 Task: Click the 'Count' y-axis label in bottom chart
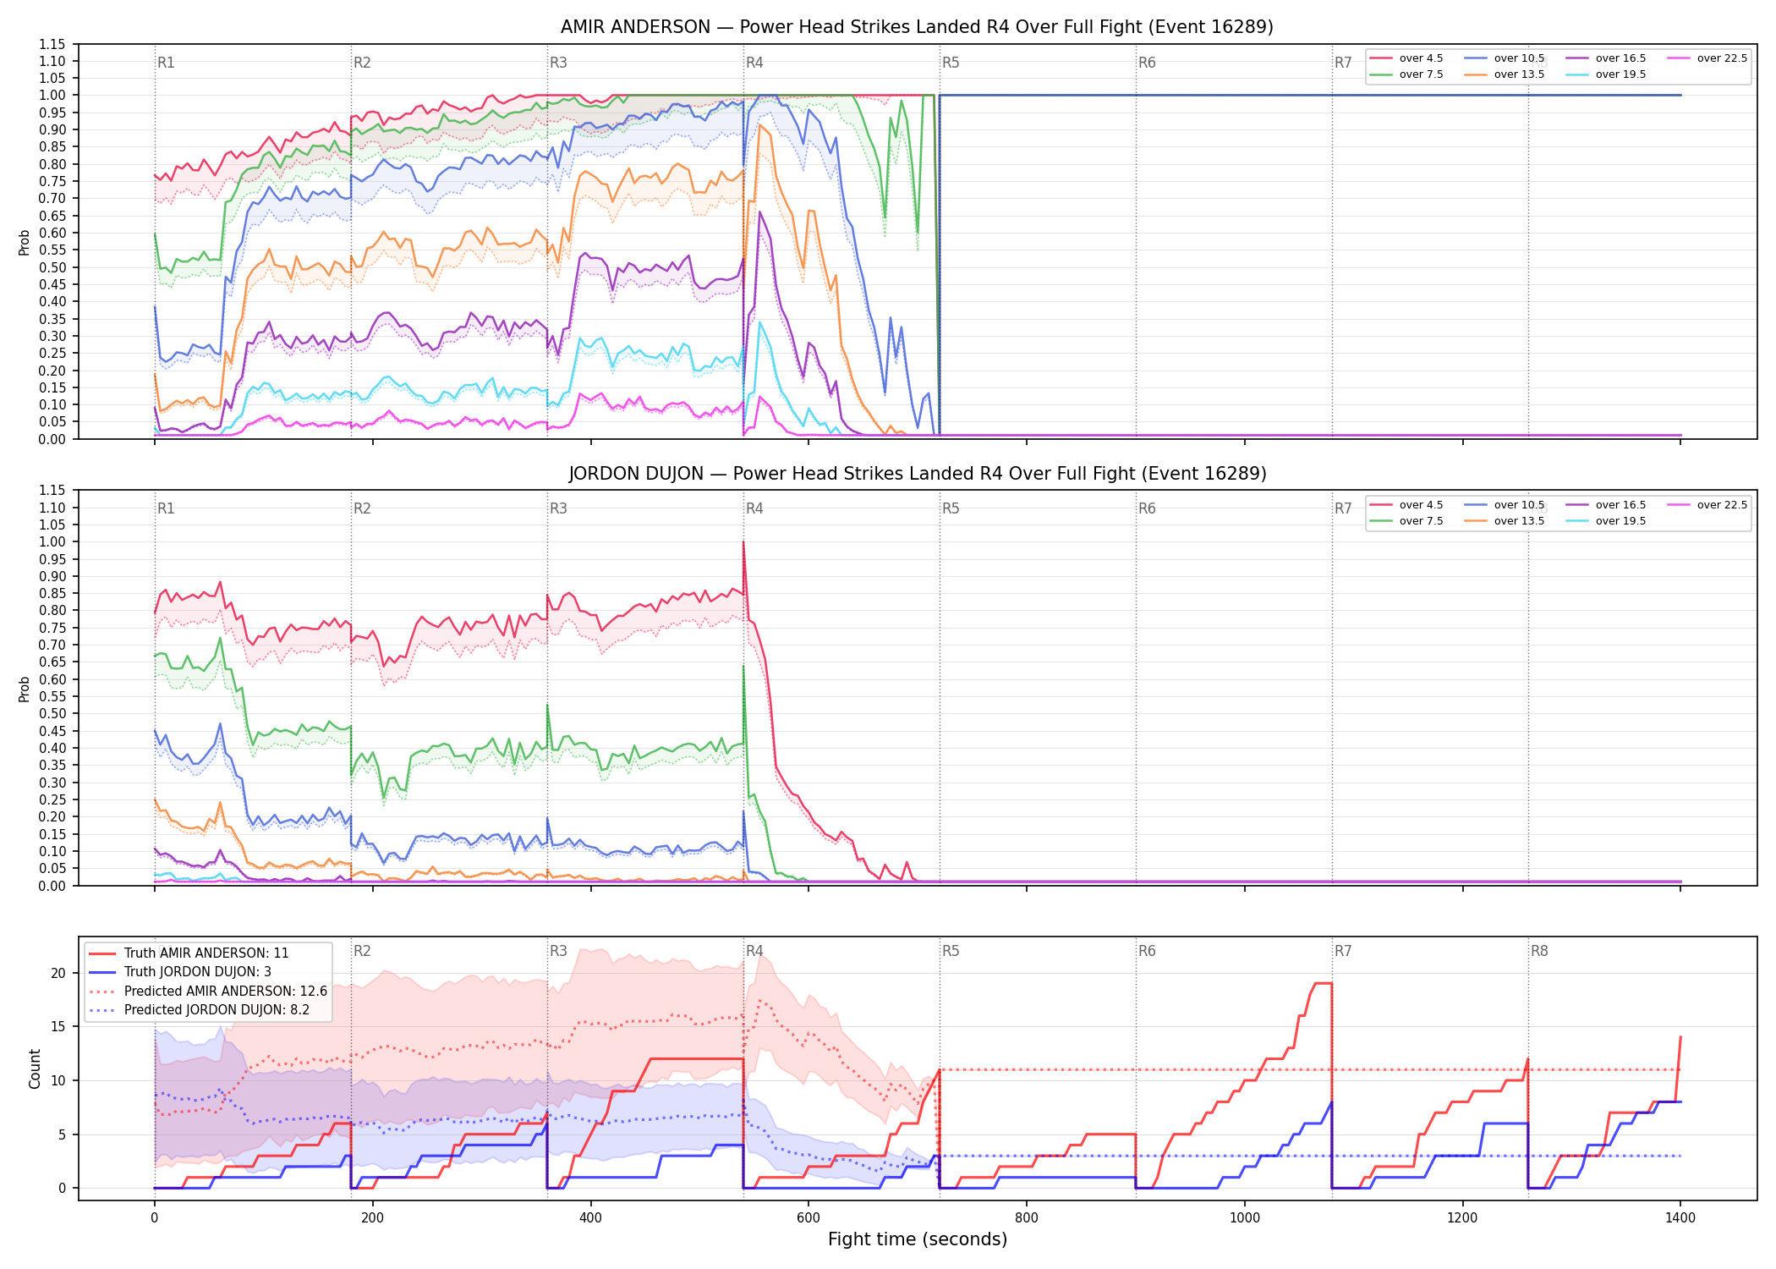(x=35, y=1068)
